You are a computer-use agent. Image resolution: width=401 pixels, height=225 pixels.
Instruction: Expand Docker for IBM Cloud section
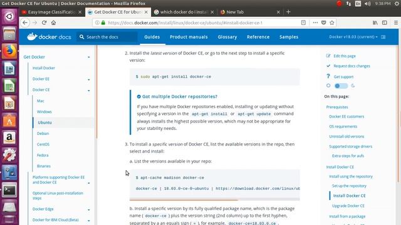point(89,221)
